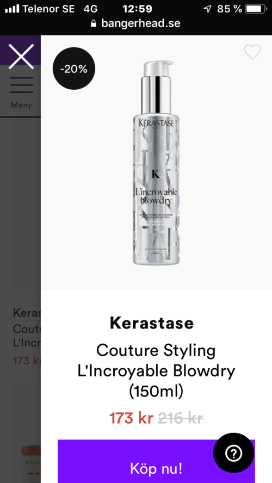Screen dimensions: 272x483
Task: Close the product quick-view with the X icon
Action: click(21, 57)
